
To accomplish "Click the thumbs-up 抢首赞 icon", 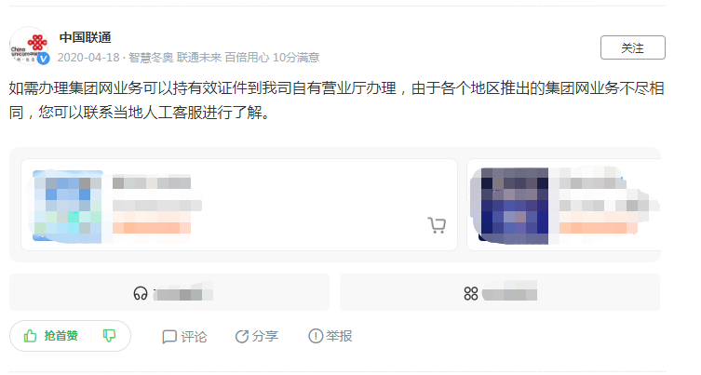I will pos(30,336).
